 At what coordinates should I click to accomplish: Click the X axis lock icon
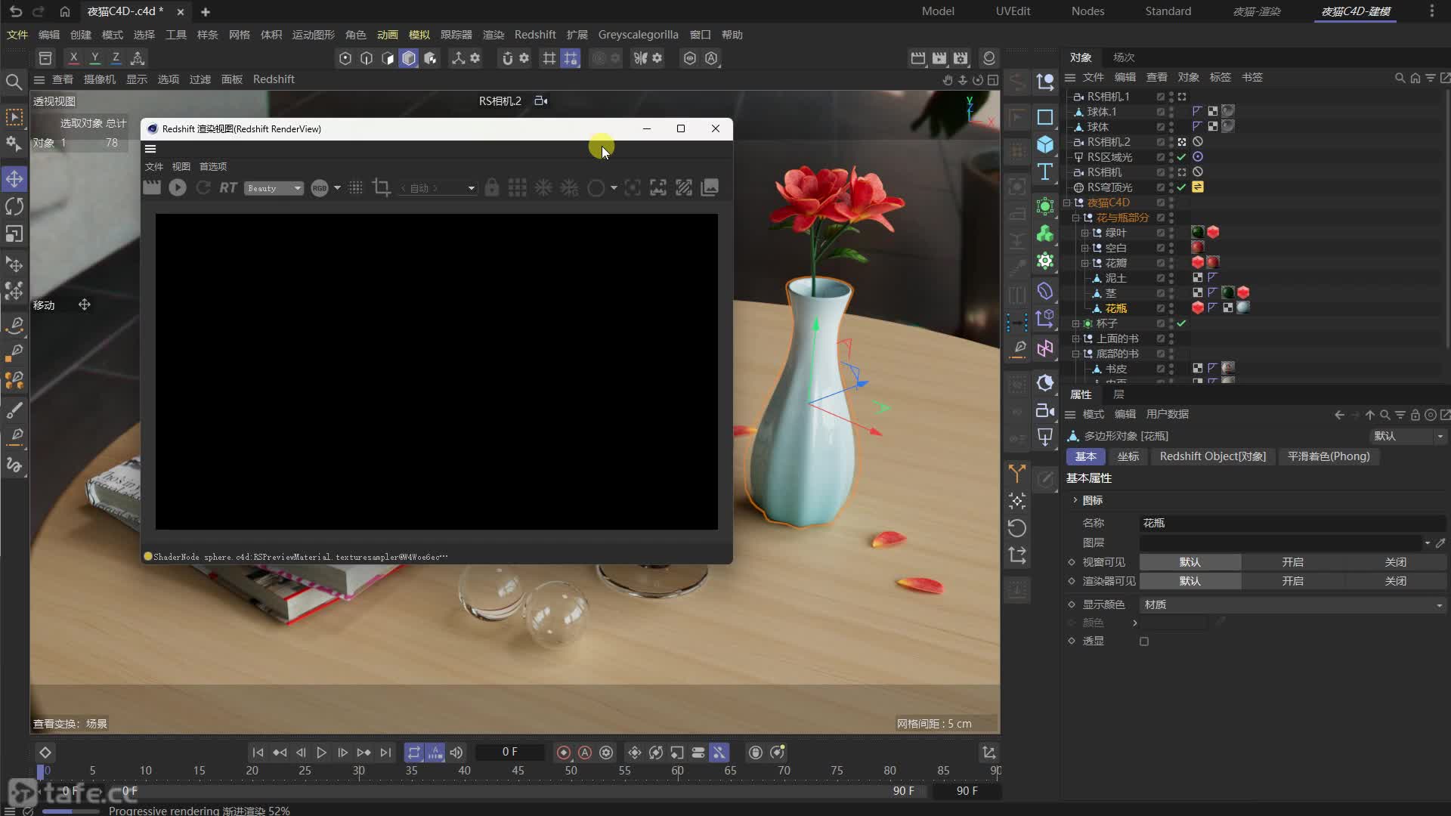(x=73, y=58)
